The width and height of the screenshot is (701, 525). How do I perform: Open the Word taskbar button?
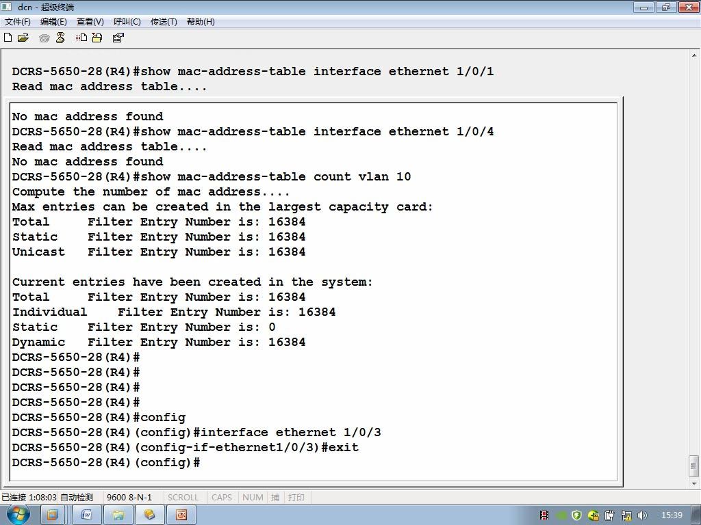click(x=87, y=515)
